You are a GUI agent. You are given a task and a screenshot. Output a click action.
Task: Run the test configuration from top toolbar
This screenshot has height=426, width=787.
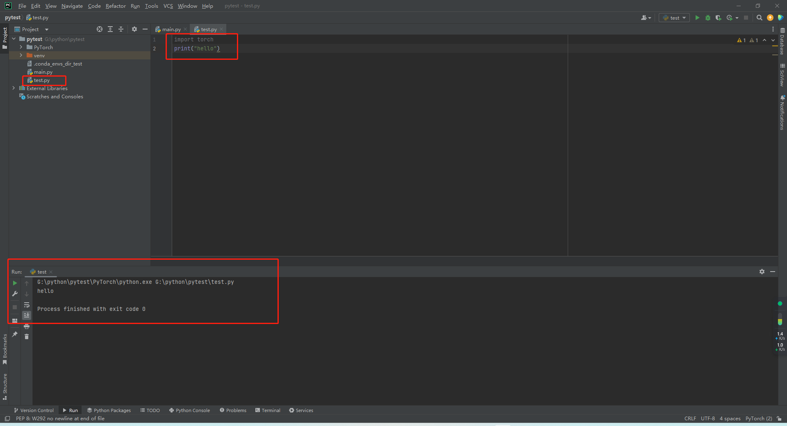point(697,18)
